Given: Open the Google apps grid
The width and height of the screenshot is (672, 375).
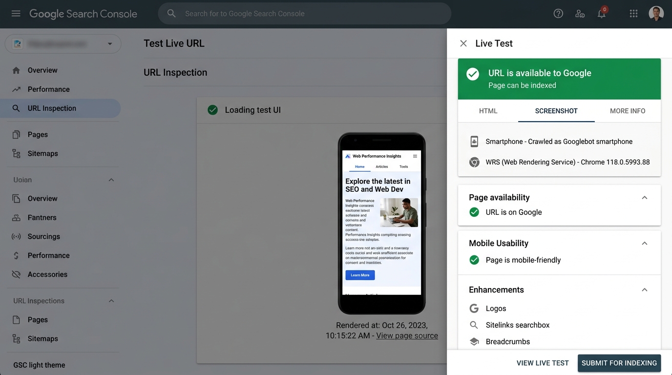Looking at the screenshot, I should coord(633,14).
